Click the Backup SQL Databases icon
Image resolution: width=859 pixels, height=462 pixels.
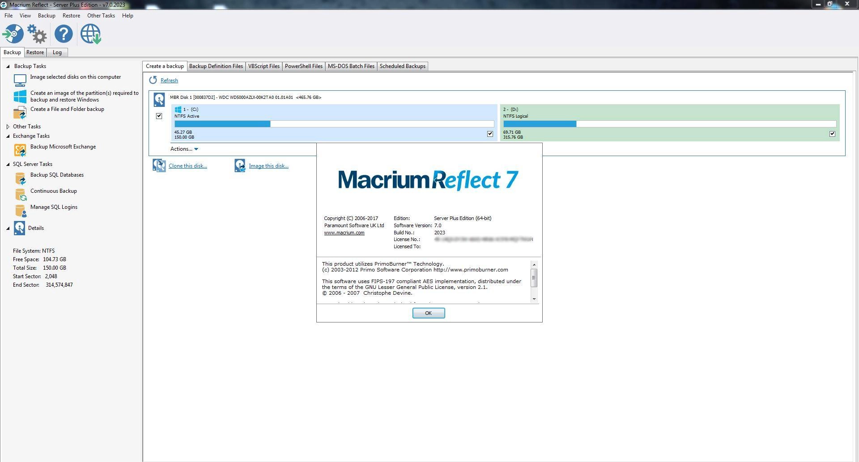pyautogui.click(x=20, y=178)
